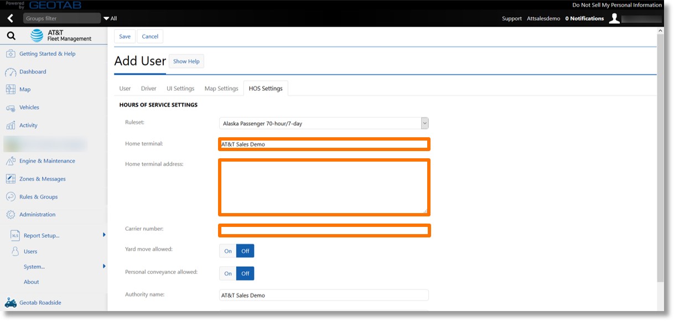Open the All groups filter dropdown
Viewport: 674px width, 321px height.
[x=110, y=18]
